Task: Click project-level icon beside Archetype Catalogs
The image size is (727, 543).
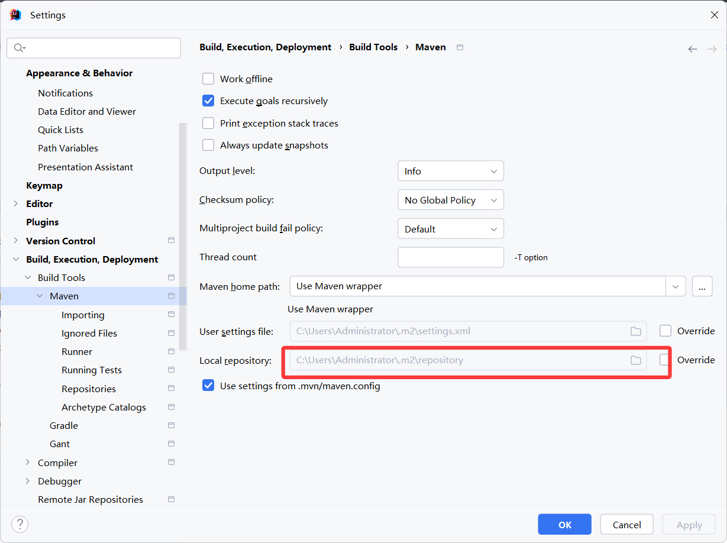Action: pyautogui.click(x=172, y=407)
